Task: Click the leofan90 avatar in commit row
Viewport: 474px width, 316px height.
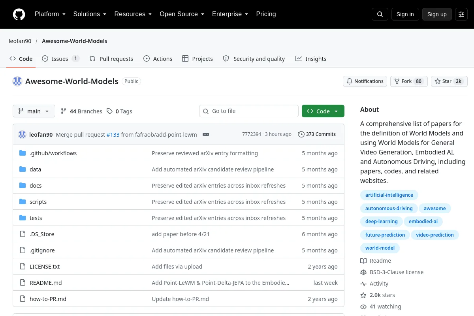Action: tap(22, 135)
